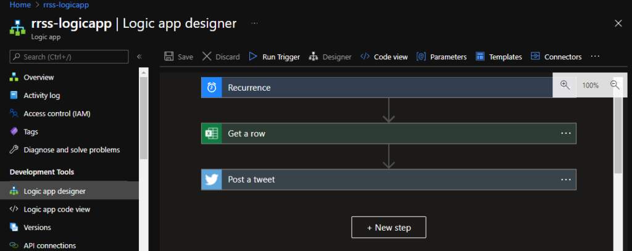The image size is (632, 251).
Task: Click the Access control people icon
Action: (x=14, y=113)
